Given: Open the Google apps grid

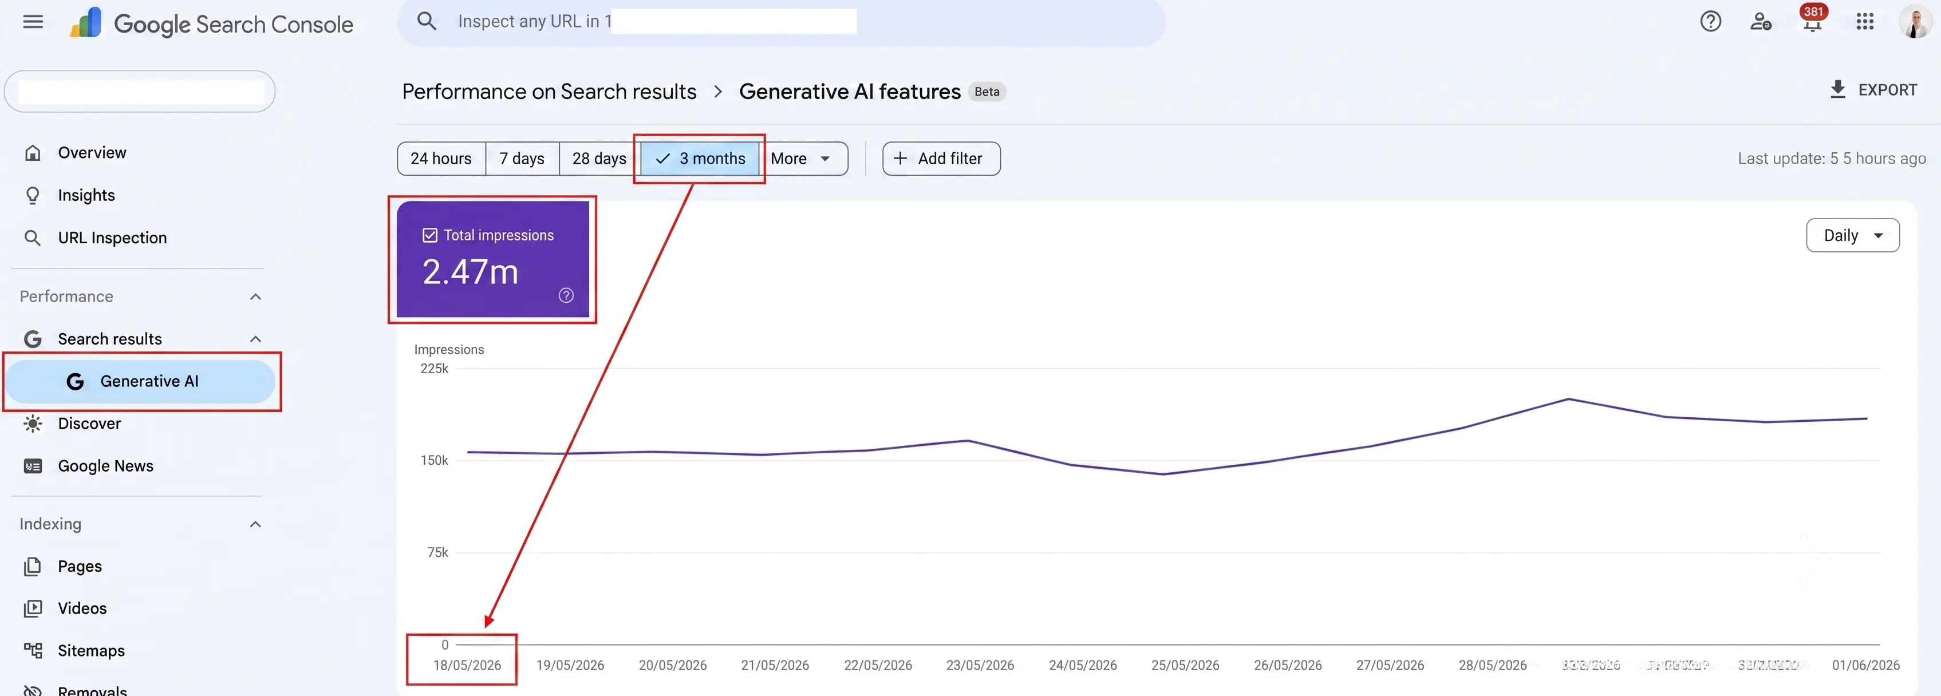Looking at the screenshot, I should point(1864,22).
